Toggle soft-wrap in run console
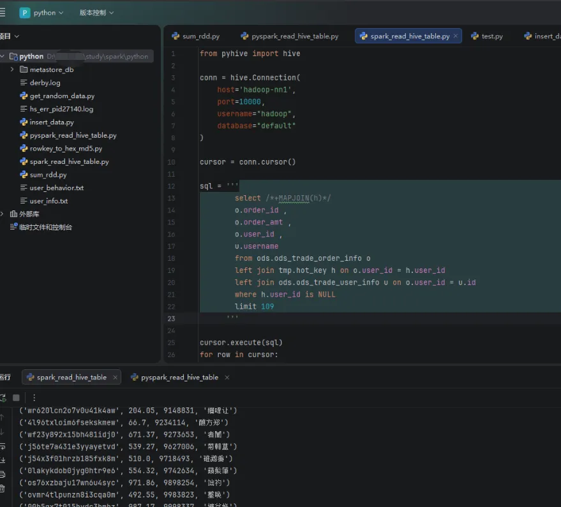 tap(2, 446)
